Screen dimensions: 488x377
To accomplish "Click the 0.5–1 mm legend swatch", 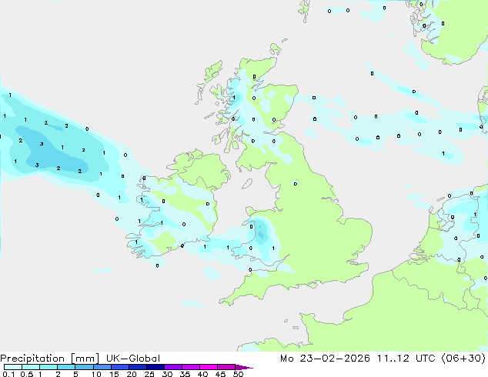I will pyautogui.click(x=31, y=367).
